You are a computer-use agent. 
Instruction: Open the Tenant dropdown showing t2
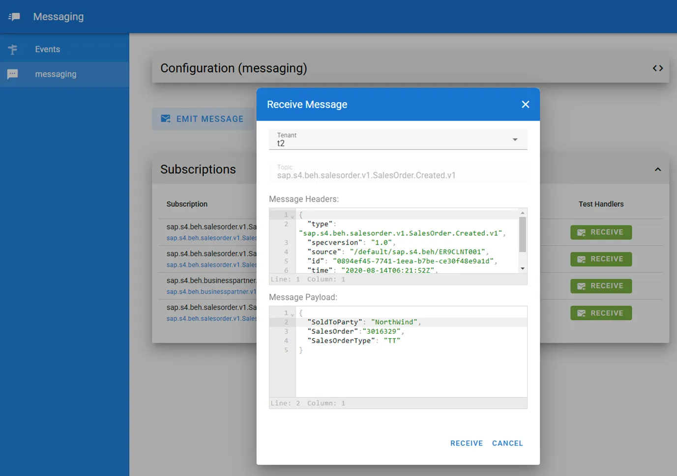(515, 140)
